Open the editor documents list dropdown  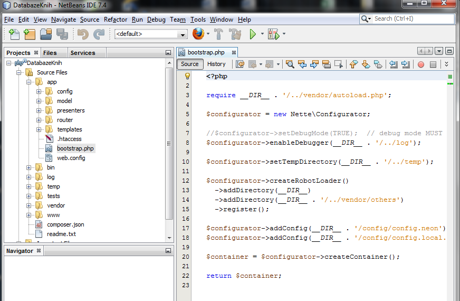point(438,51)
